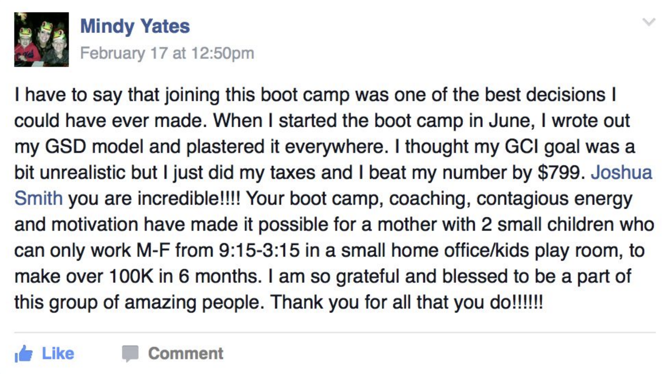Click the "Like" text button
Viewport: 666px width, 374px height.
tap(58, 353)
